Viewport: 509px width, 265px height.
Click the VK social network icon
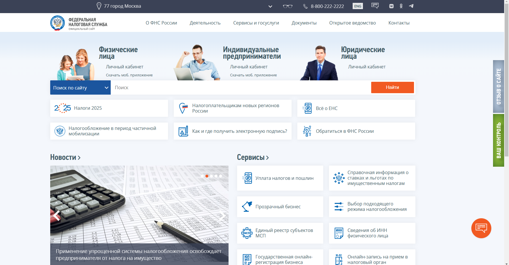pos(391,6)
